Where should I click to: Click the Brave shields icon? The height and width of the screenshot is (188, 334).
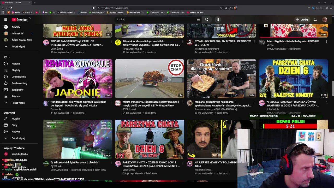235,8
